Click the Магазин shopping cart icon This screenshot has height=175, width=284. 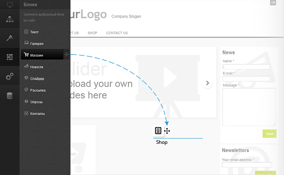(26, 55)
